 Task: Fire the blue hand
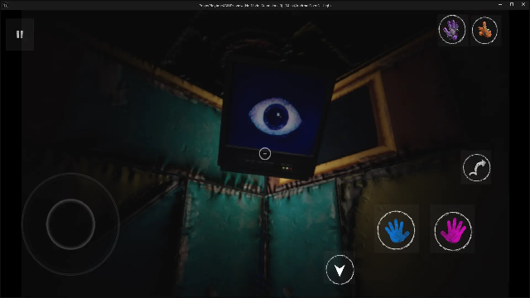pyautogui.click(x=397, y=230)
